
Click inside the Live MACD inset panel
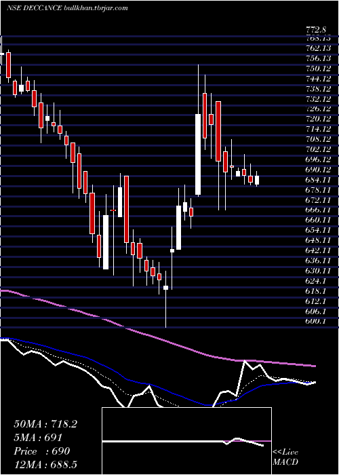(186, 441)
